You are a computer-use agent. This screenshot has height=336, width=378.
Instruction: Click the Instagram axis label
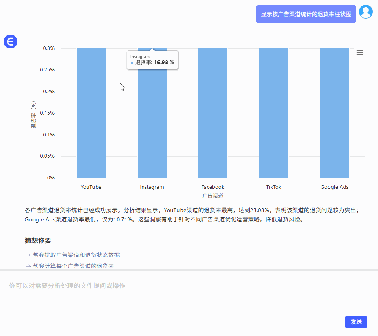coord(152,187)
